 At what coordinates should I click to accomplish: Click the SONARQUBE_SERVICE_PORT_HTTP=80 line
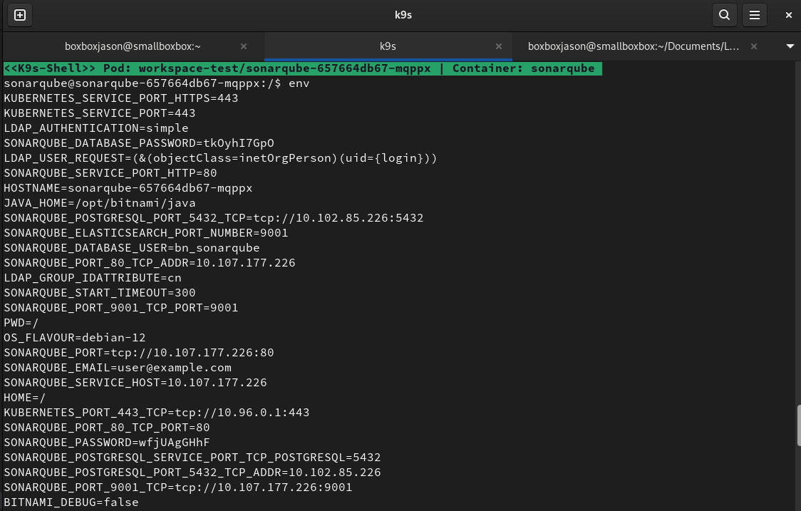tap(110, 173)
